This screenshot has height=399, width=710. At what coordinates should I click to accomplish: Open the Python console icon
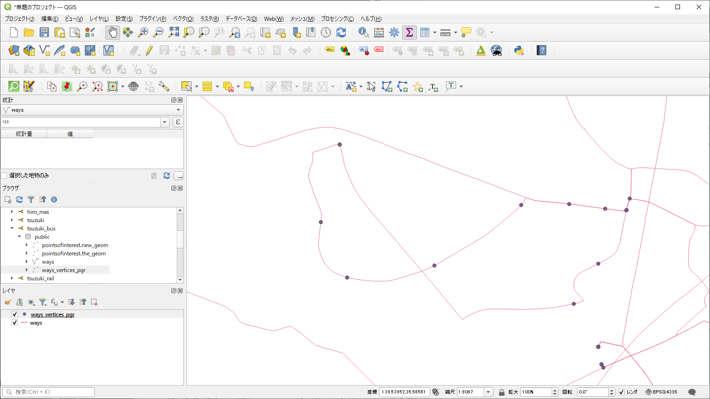(x=519, y=50)
